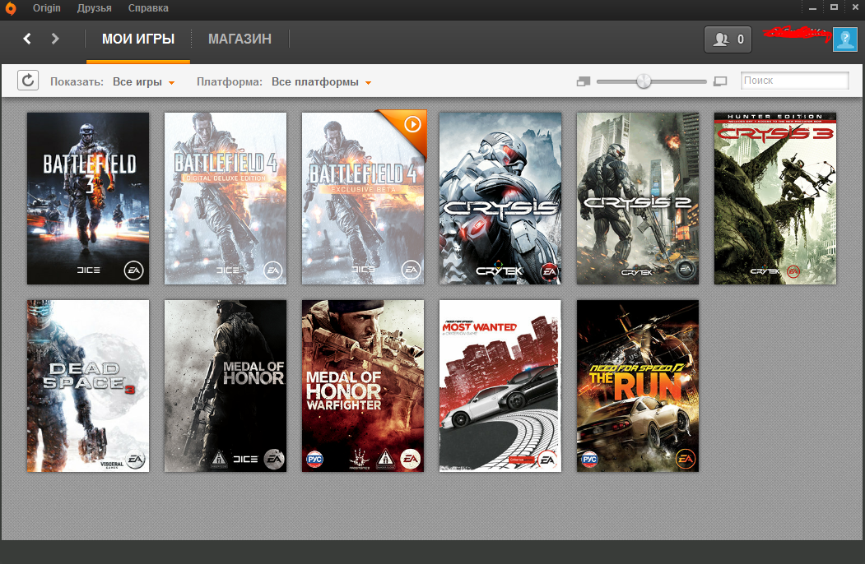The width and height of the screenshot is (865, 564).
Task: Select Medal of Honor Warfighter tile
Action: coord(363,386)
